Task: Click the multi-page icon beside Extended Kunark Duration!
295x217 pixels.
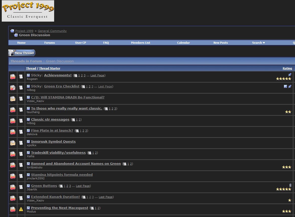Action: [84, 197]
